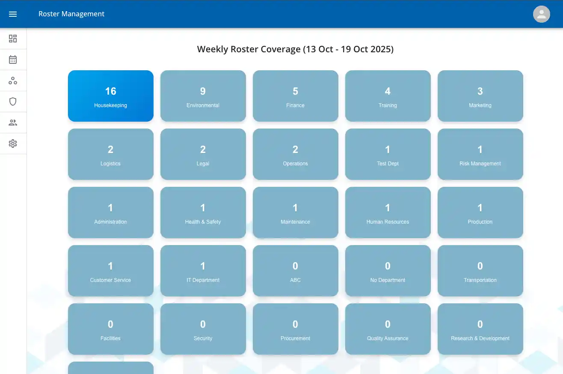
Task: View the Health & Safety coverage tile
Action: (203, 212)
